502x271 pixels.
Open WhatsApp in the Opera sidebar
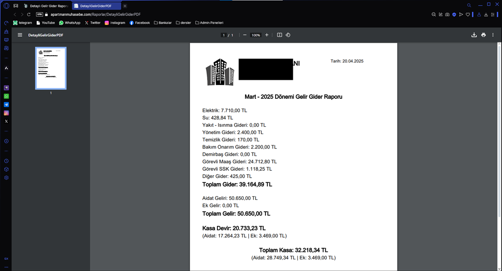coord(7,96)
